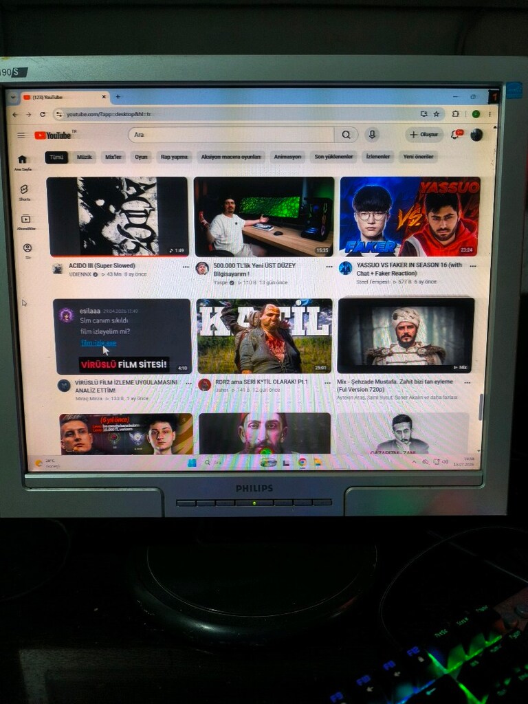The width and height of the screenshot is (528, 704).
Task: Reload the YouTube page
Action: coord(43,115)
